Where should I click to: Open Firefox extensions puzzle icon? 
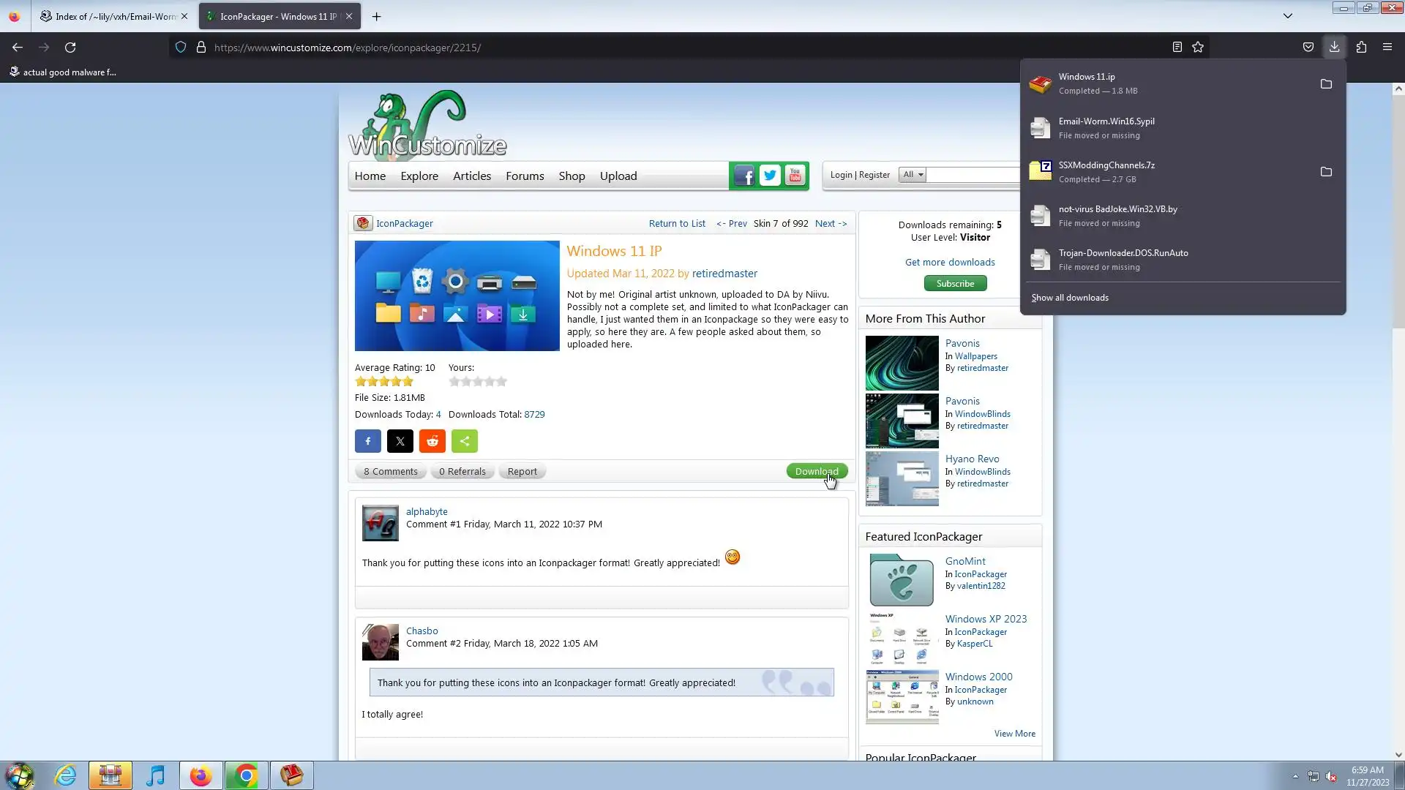[1360, 48]
